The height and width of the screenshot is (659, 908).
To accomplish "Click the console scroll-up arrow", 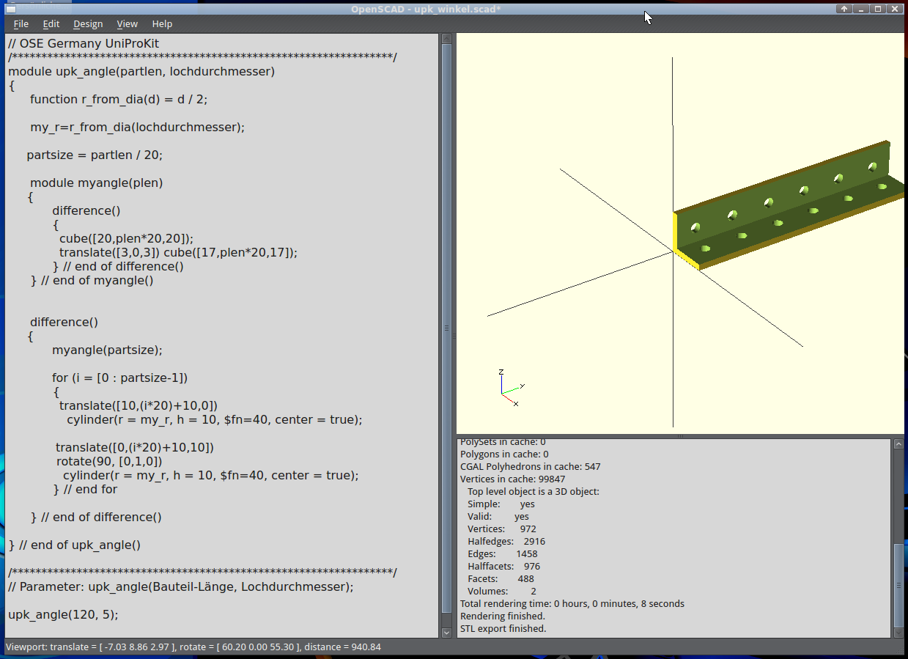I will tap(898, 443).
